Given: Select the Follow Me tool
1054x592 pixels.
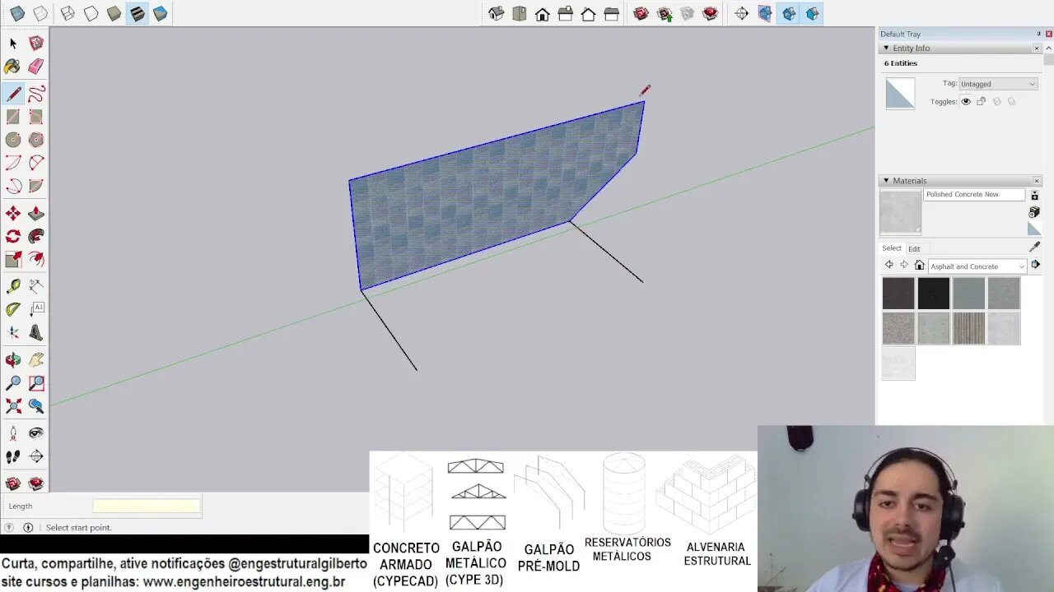Looking at the screenshot, I should [36, 237].
